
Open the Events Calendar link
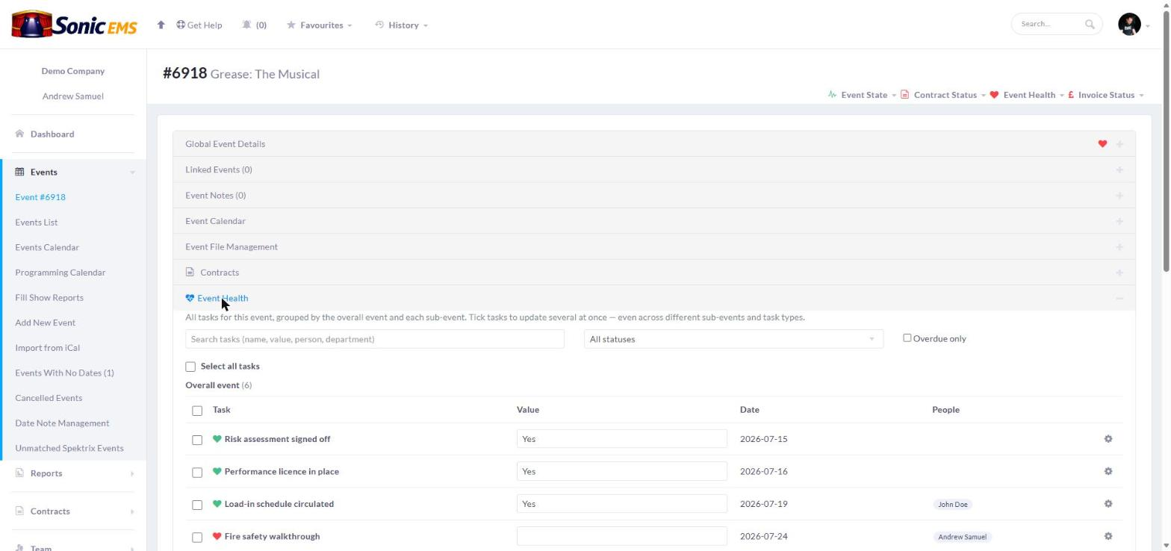[x=47, y=247]
